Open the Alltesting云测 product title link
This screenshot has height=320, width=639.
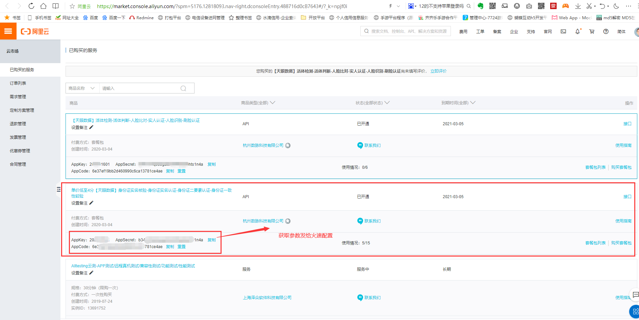point(133,266)
